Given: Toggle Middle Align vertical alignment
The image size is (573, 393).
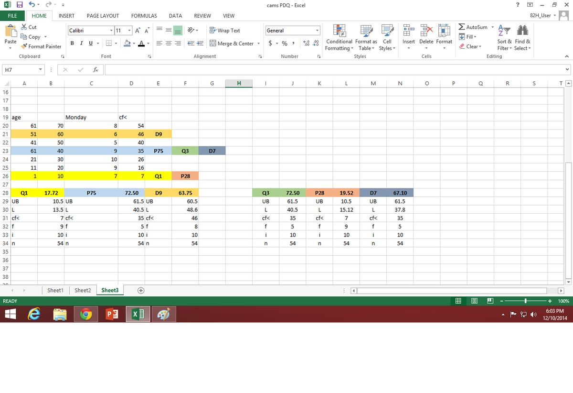Looking at the screenshot, I should tap(168, 30).
